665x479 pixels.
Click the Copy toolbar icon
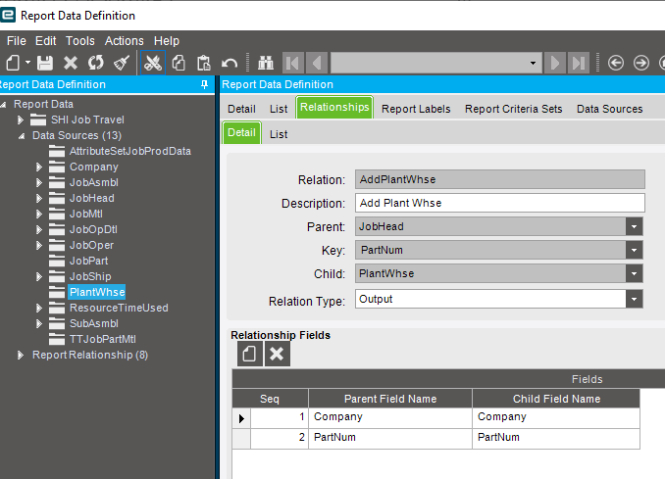point(179,63)
